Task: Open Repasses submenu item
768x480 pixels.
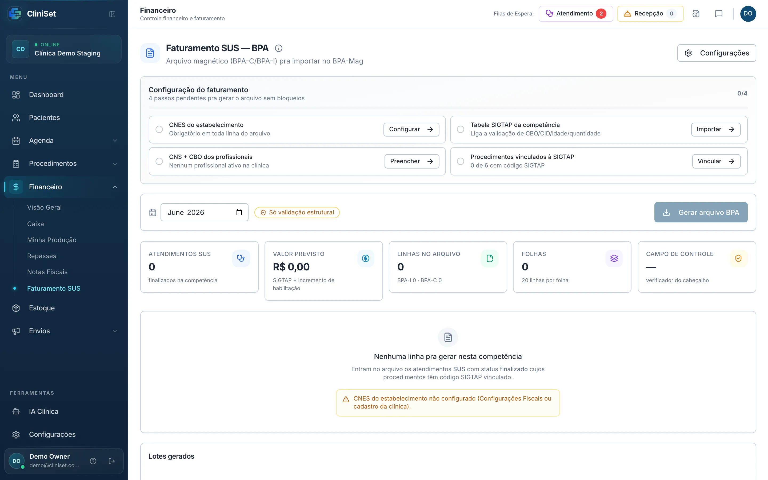Action: (42, 256)
